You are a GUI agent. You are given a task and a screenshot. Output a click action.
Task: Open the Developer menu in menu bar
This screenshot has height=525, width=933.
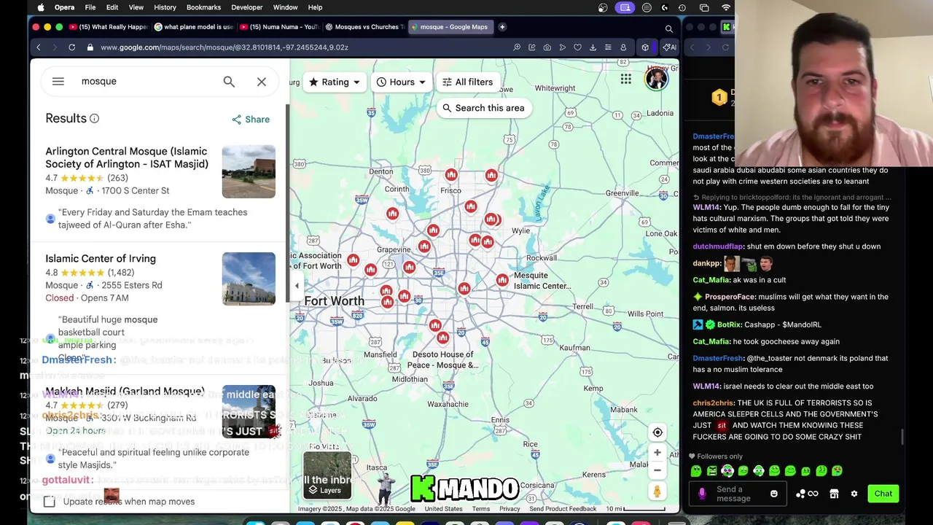coord(247,7)
